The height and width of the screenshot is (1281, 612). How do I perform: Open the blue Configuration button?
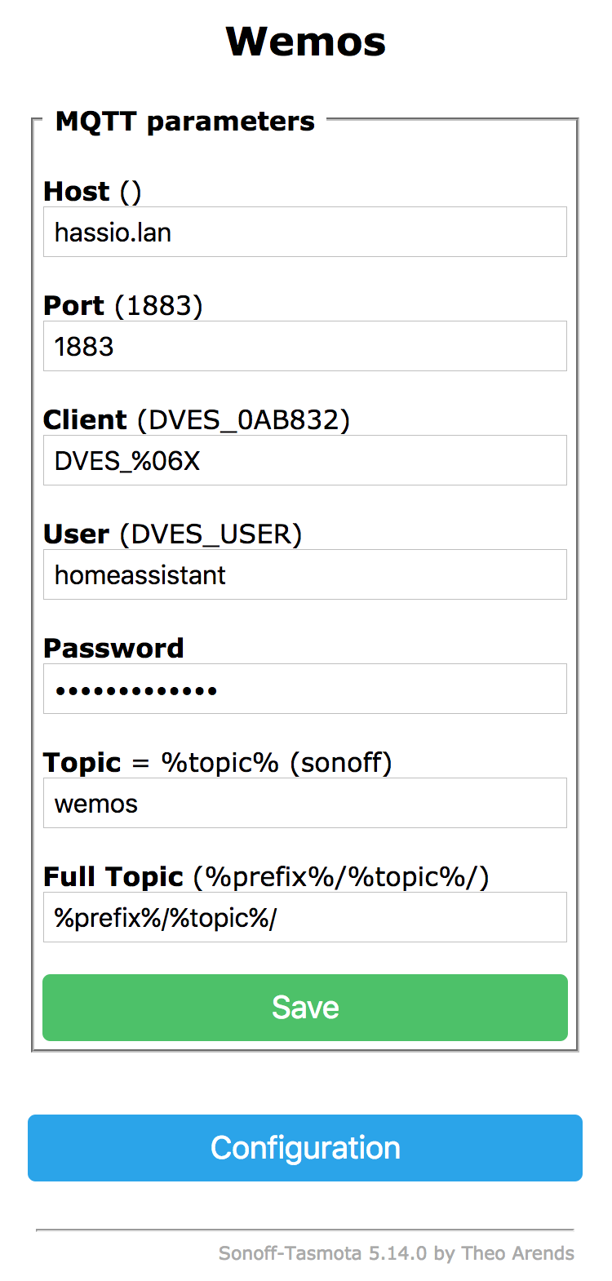[x=305, y=1148]
